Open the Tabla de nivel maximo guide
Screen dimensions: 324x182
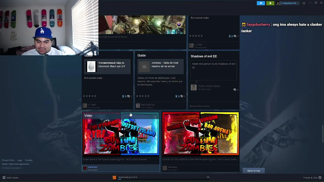(x=165, y=64)
